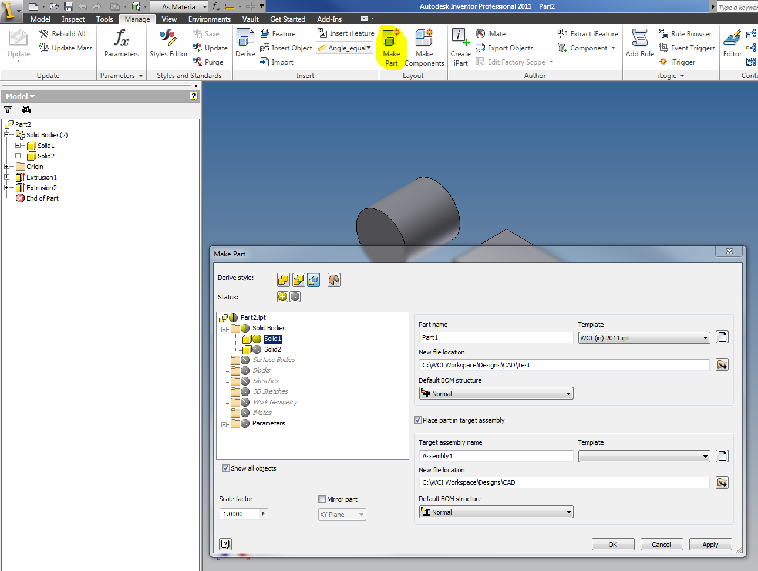
Task: Set status to include with the plus button
Action: [x=282, y=297]
